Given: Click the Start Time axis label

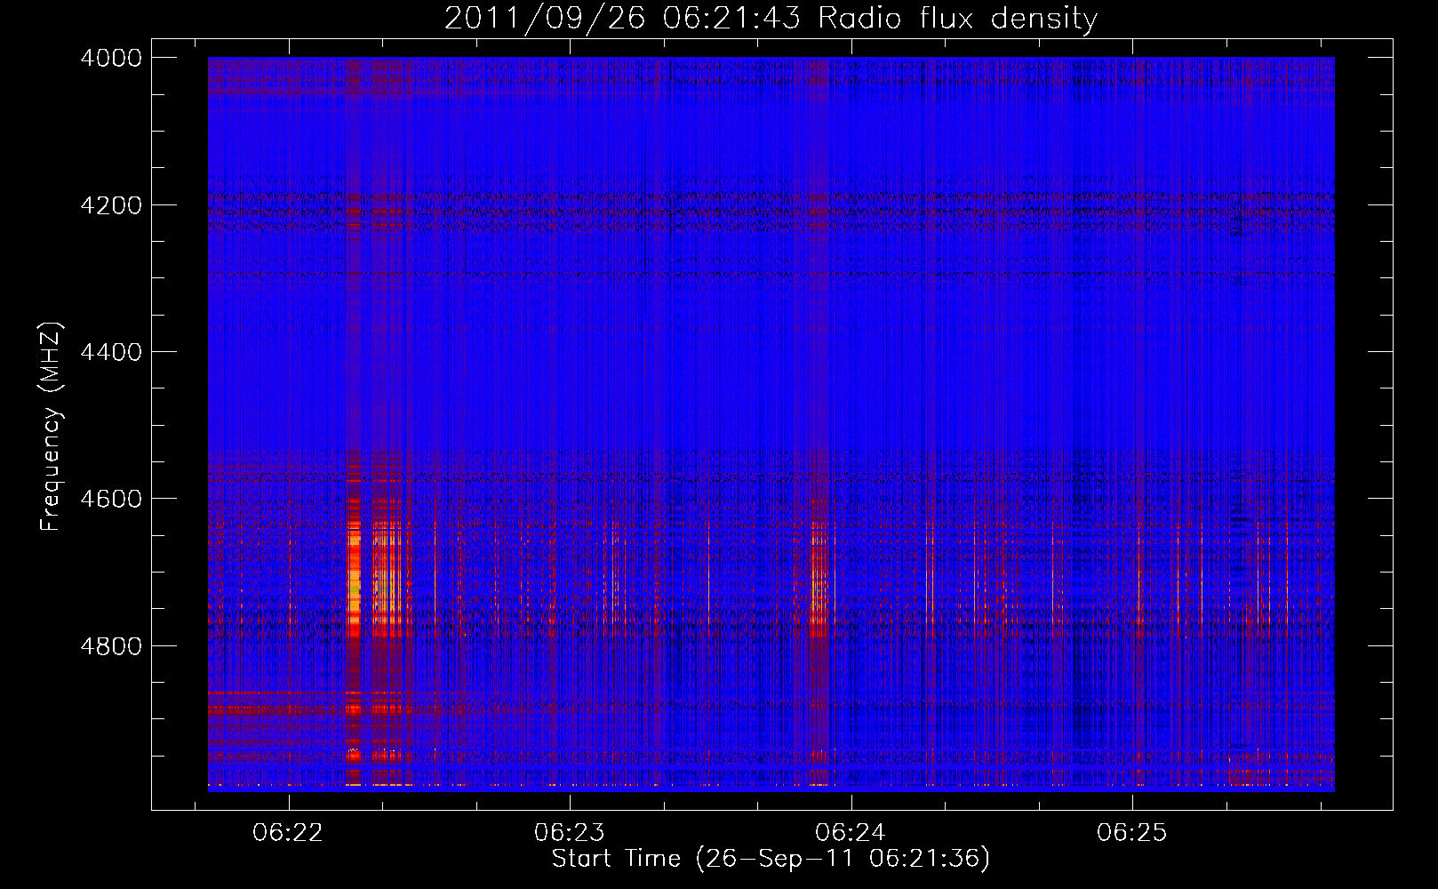Looking at the screenshot, I should [x=771, y=859].
